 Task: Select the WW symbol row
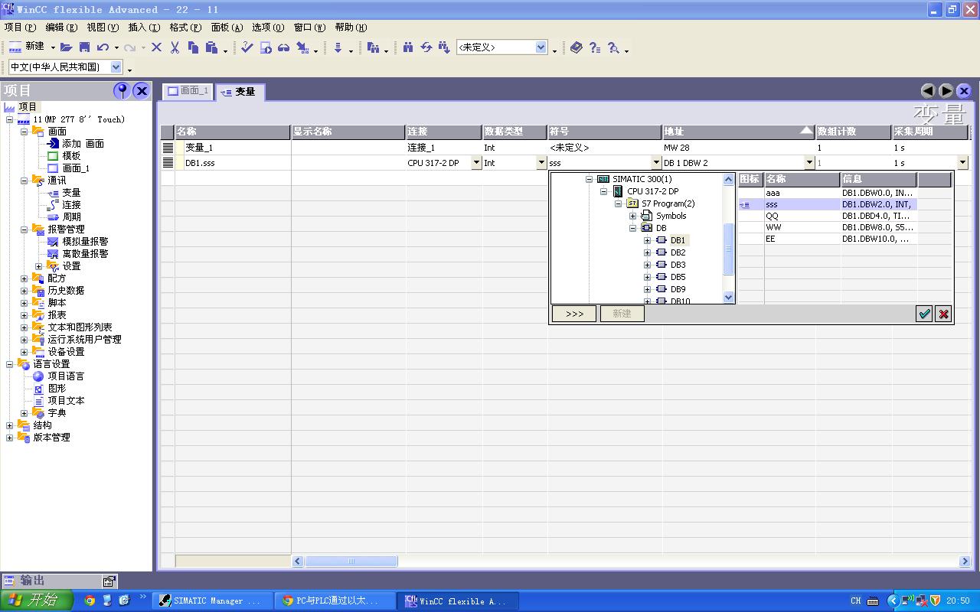pyautogui.click(x=827, y=227)
